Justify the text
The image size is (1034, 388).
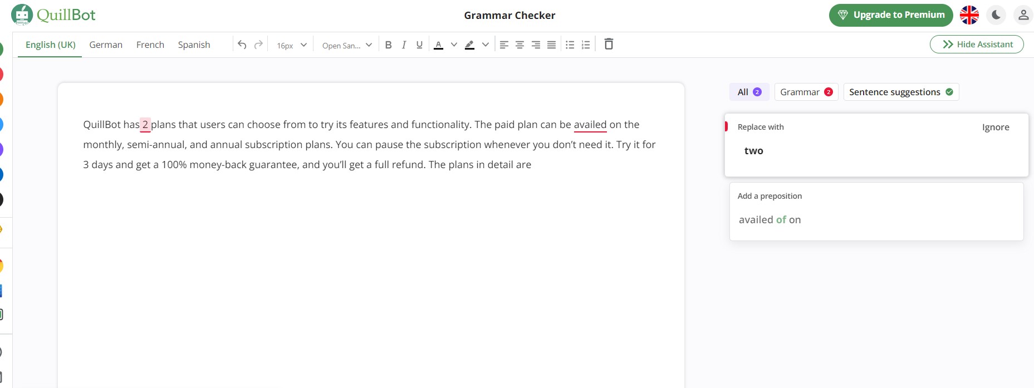551,45
